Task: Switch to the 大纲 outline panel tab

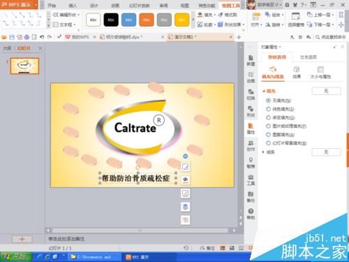Action: point(7,48)
